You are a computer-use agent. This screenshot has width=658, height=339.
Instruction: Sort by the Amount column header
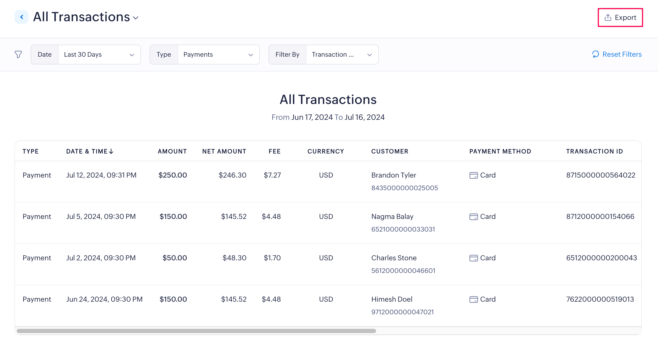point(172,152)
